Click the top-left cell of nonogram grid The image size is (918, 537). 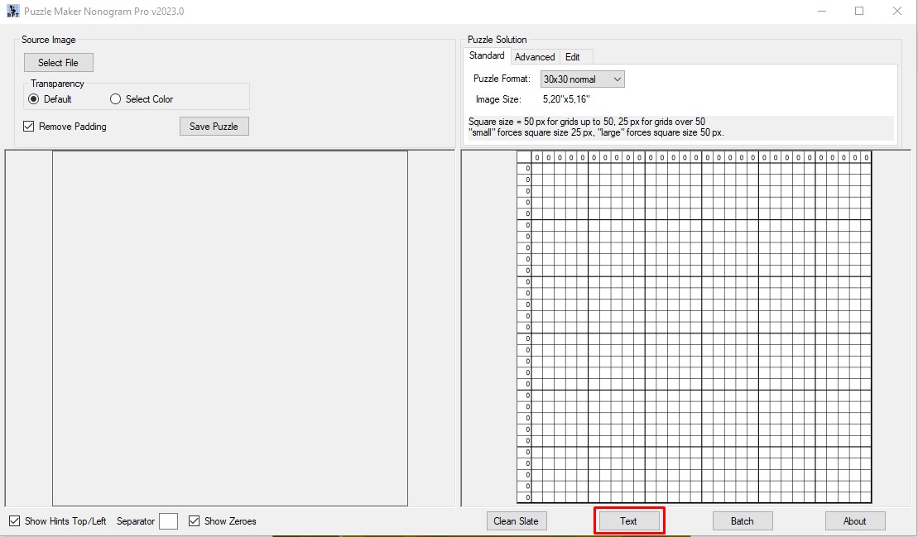point(536,169)
